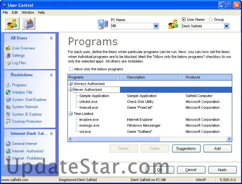Open the Window menu
This screenshot has width=242, height=184.
tap(28, 12)
